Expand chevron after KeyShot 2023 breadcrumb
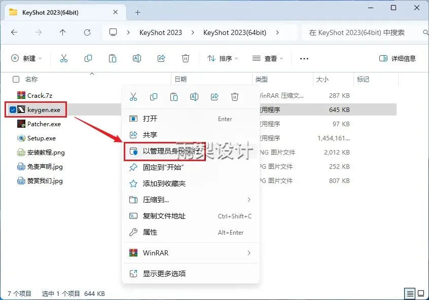The image size is (429, 300). tap(193, 32)
